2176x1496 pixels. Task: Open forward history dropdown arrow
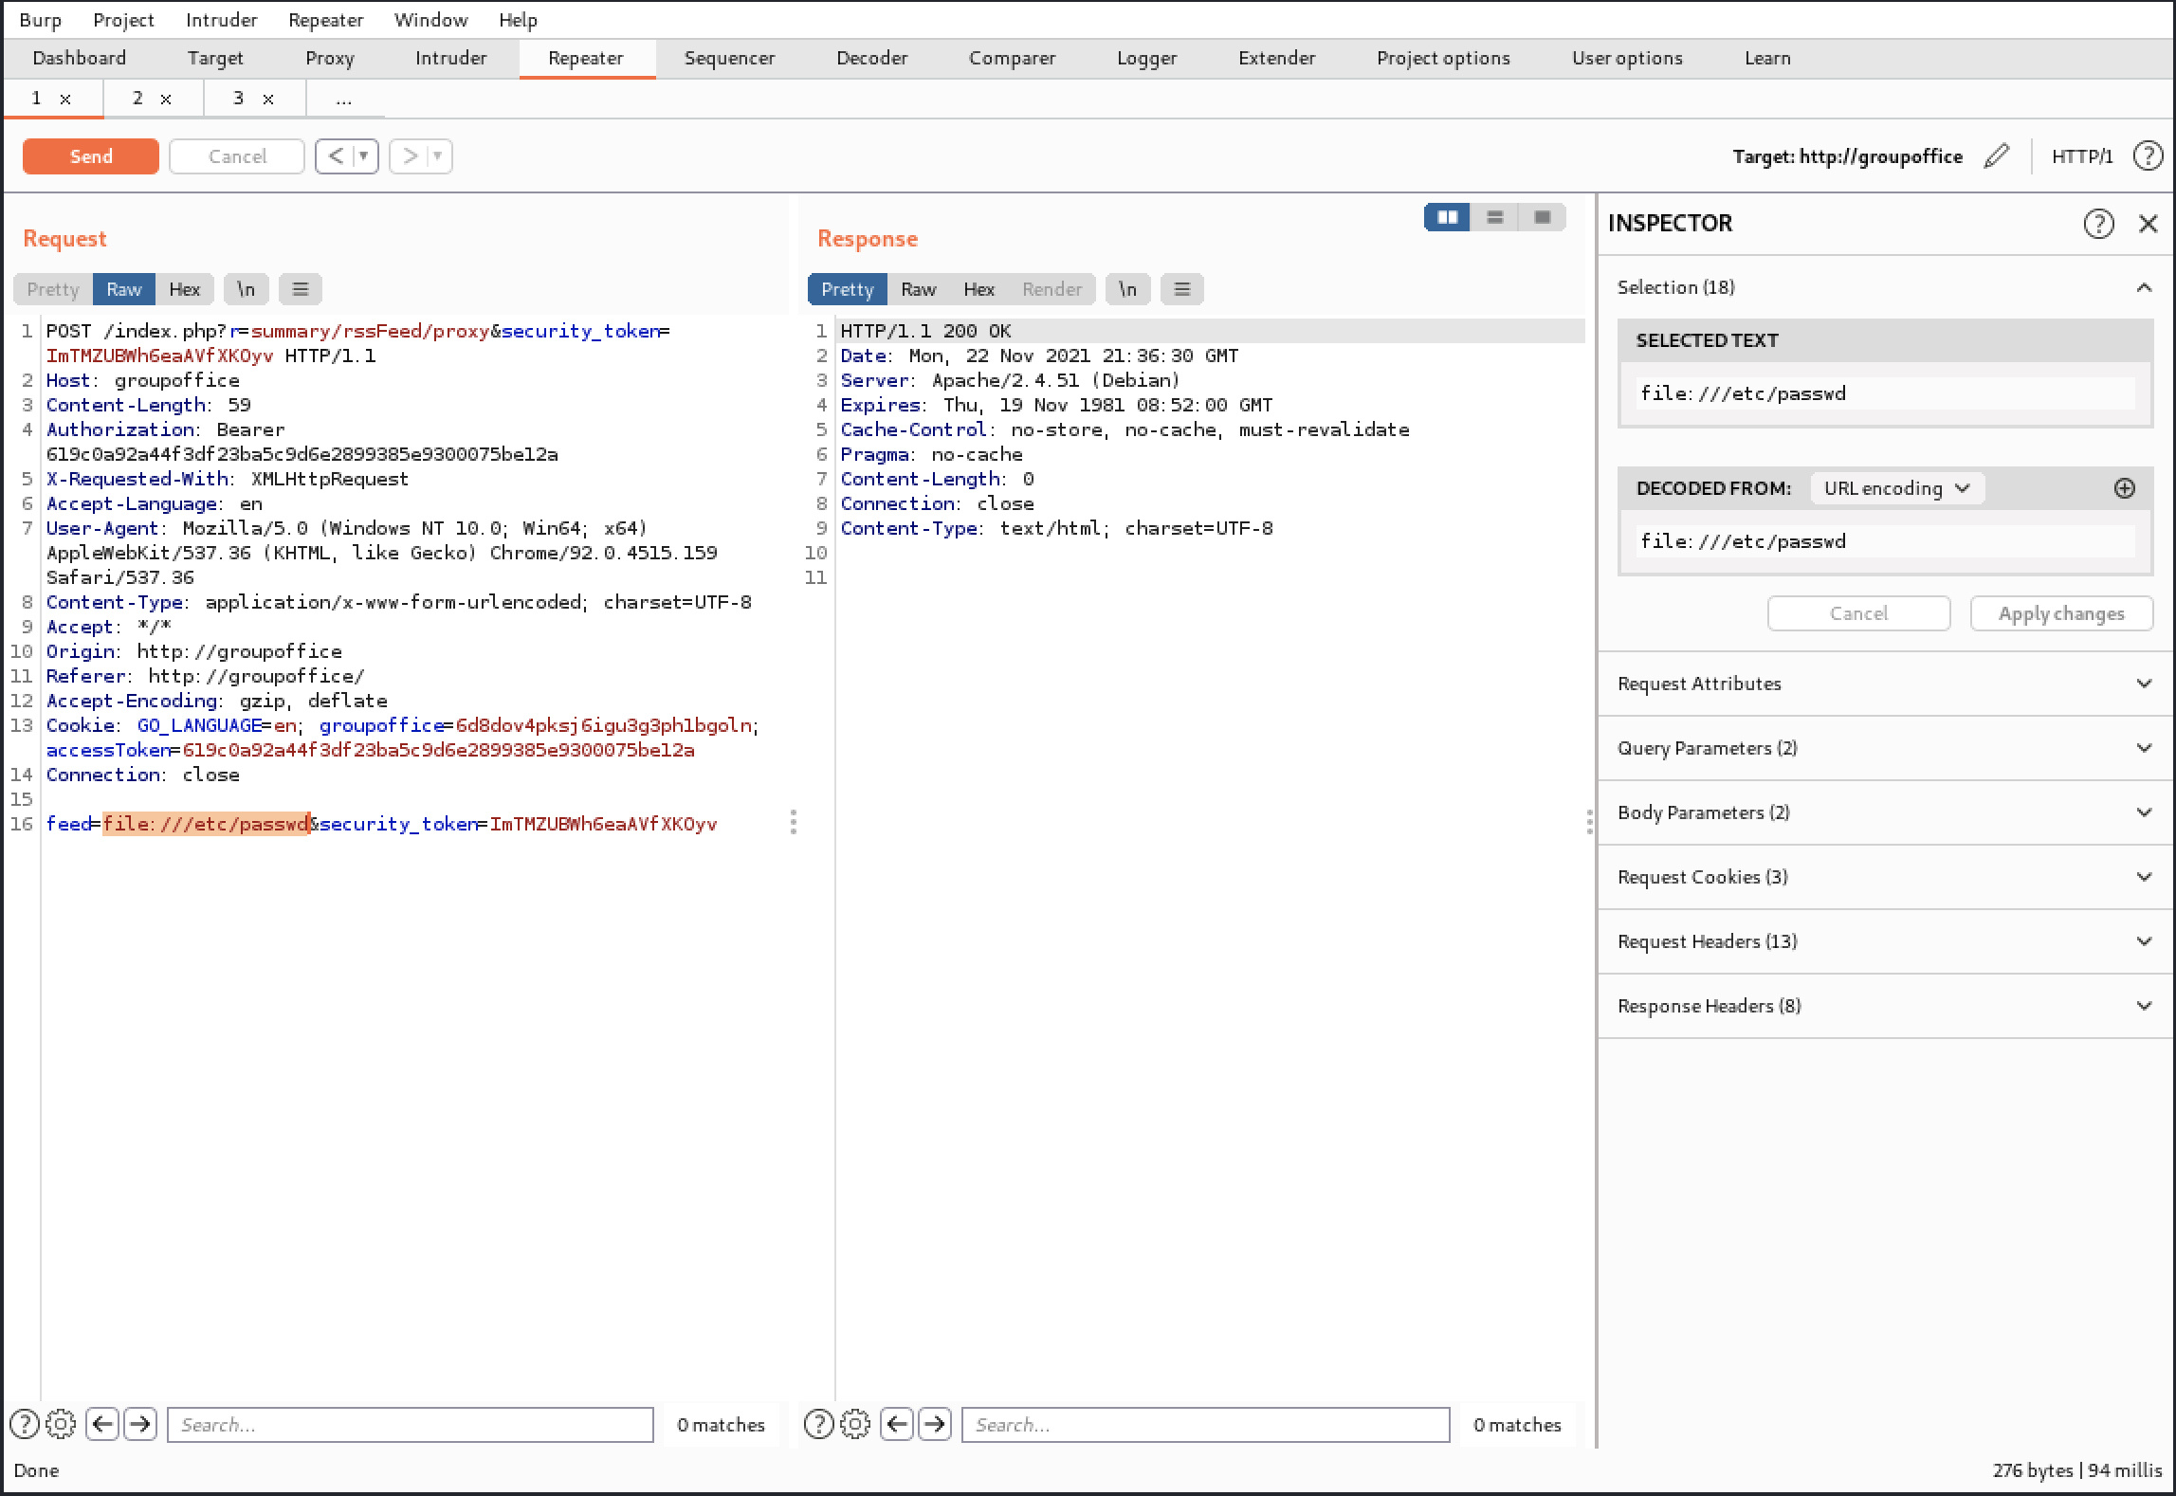[438, 156]
